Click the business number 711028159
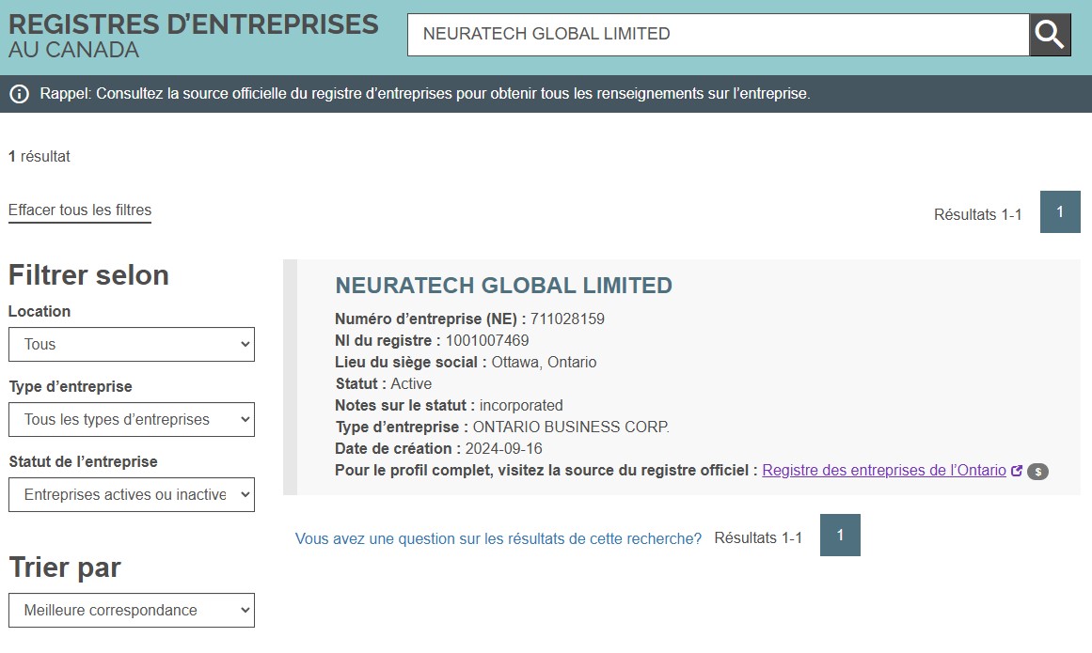1092x653 pixels. (x=567, y=319)
